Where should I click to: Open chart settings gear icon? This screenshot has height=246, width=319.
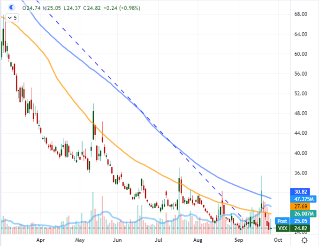click(x=304, y=240)
